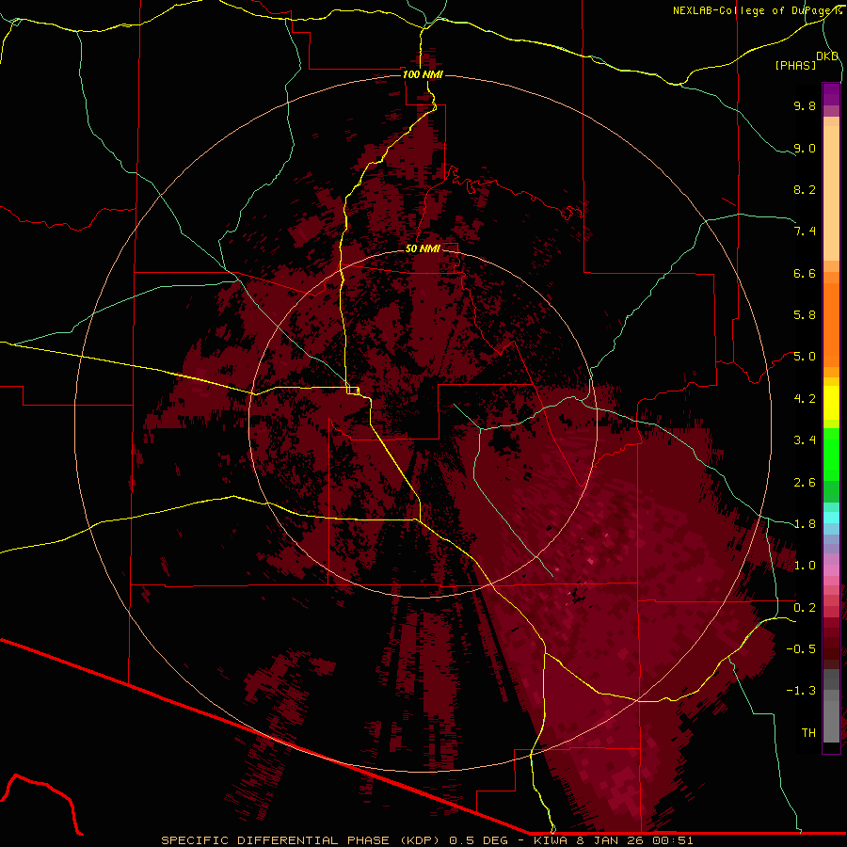Click the 4.2 scale value
The height and width of the screenshot is (847, 847).
pos(805,399)
